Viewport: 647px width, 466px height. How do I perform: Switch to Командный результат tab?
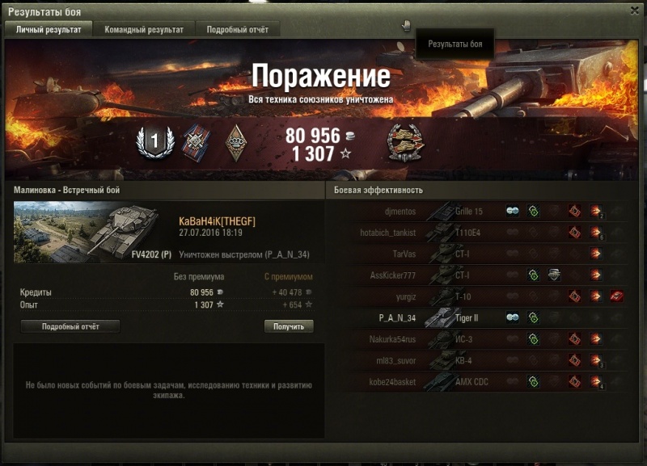coord(144,30)
